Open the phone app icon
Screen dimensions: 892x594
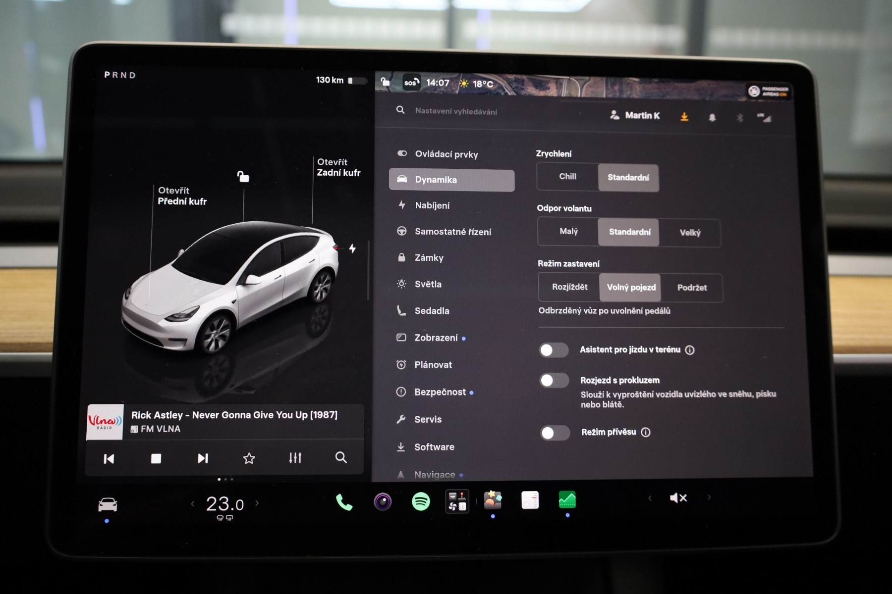344,502
